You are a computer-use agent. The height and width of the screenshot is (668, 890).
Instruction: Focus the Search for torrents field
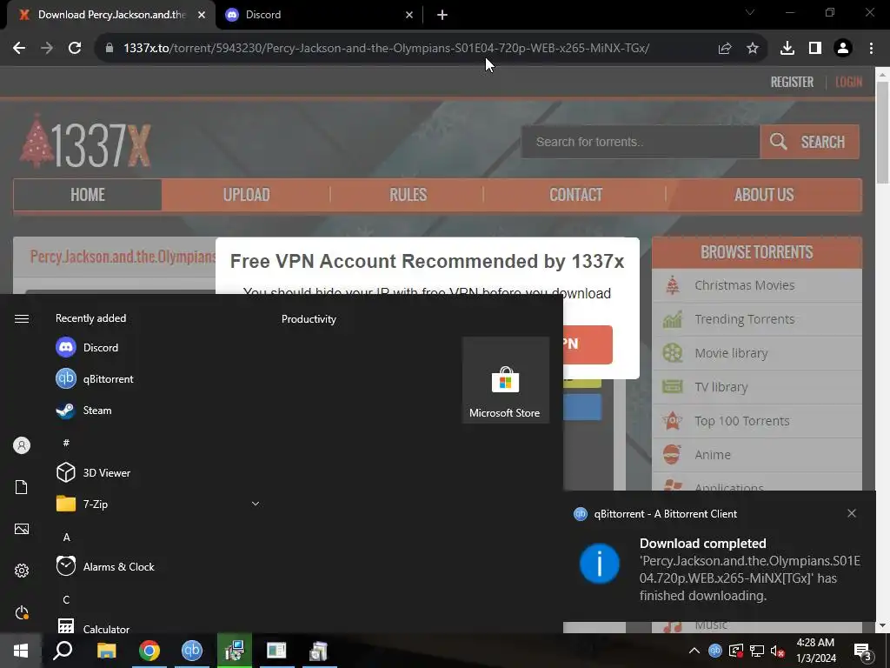pos(641,142)
